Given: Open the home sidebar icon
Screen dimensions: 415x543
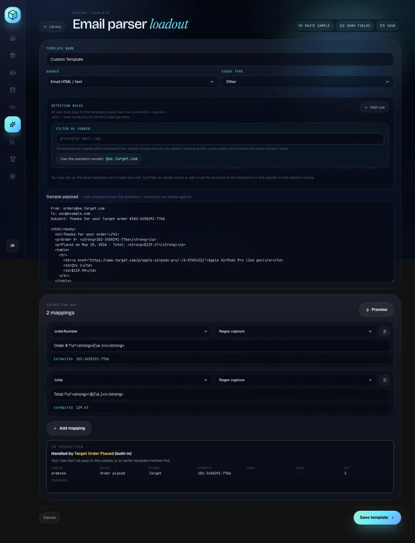Looking at the screenshot, I should coord(13,38).
